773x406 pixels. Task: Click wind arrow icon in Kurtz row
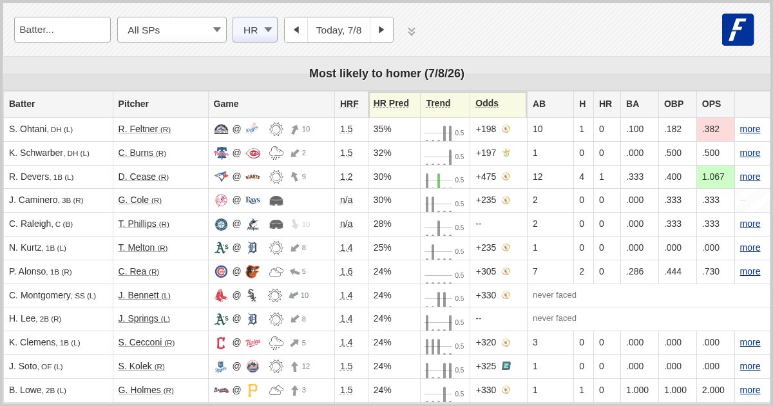(294, 247)
